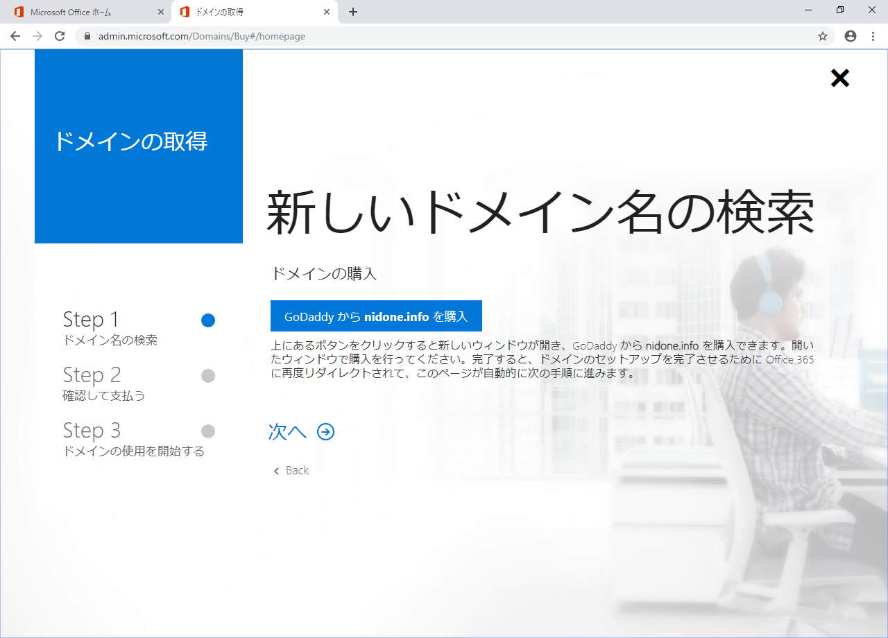
Task: Click the browser forward arrow
Action: (x=37, y=36)
